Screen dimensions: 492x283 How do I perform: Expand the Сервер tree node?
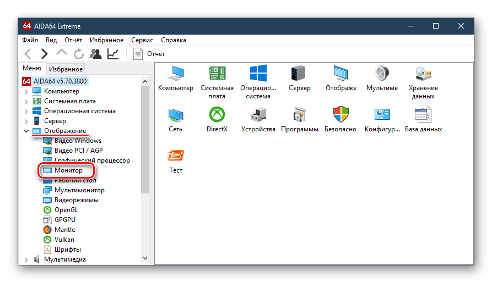click(26, 121)
